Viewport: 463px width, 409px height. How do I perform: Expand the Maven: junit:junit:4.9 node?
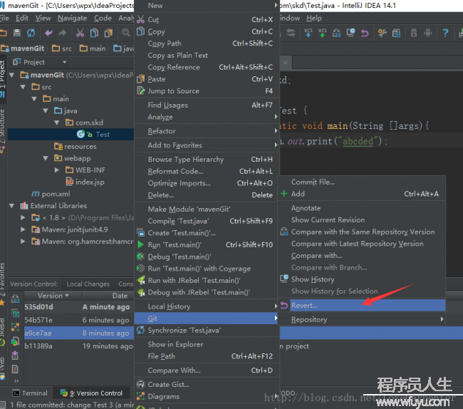click(x=23, y=229)
